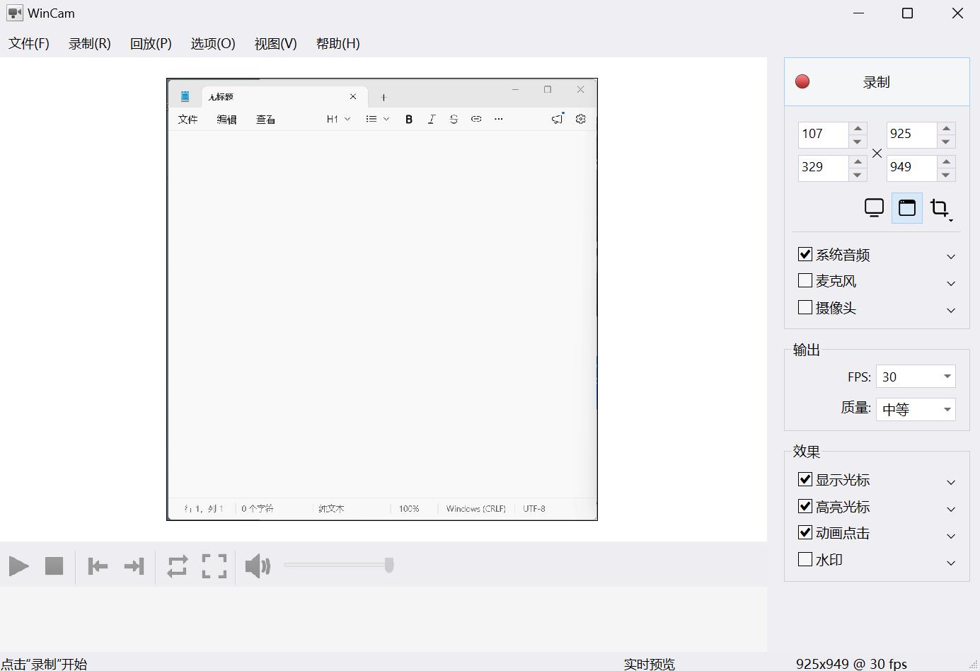Image resolution: width=980 pixels, height=671 pixels.
Task: Open the 选项(O) menu
Action: (x=213, y=43)
